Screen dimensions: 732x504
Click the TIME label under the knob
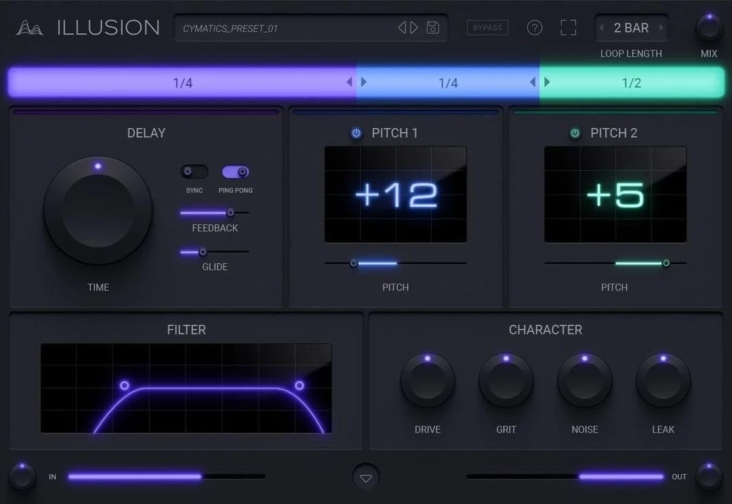click(98, 287)
